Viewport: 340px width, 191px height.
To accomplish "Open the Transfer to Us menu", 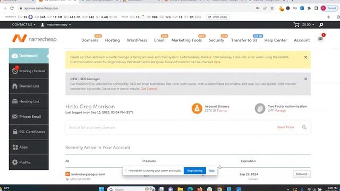I will [244, 40].
